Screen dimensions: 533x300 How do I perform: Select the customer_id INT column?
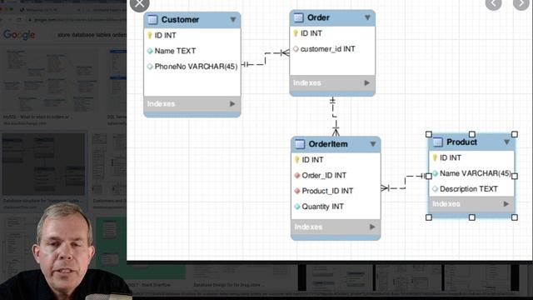(327, 49)
